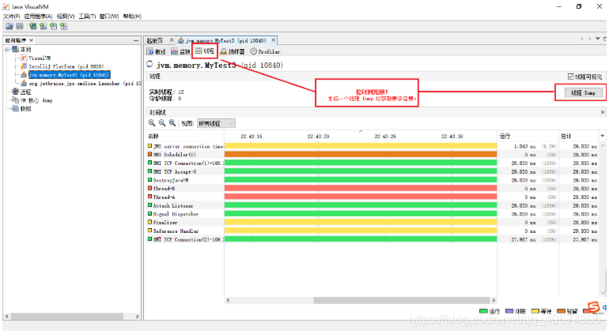Open the column chooser arrow beside 总计

(x=603, y=136)
